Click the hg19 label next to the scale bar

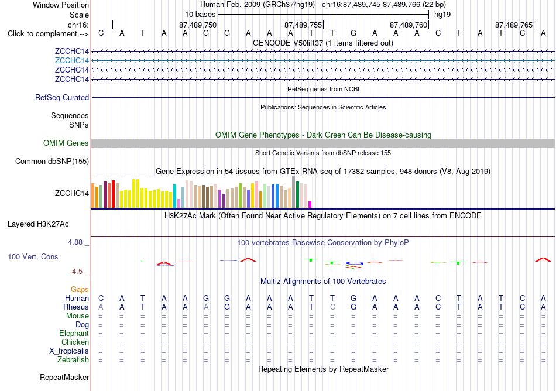point(442,15)
